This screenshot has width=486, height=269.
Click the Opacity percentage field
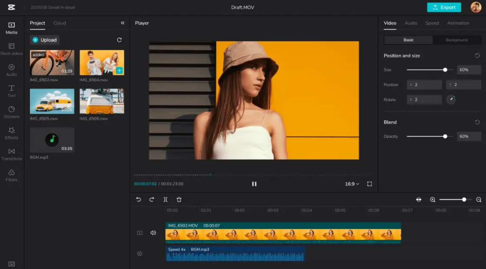(469, 136)
